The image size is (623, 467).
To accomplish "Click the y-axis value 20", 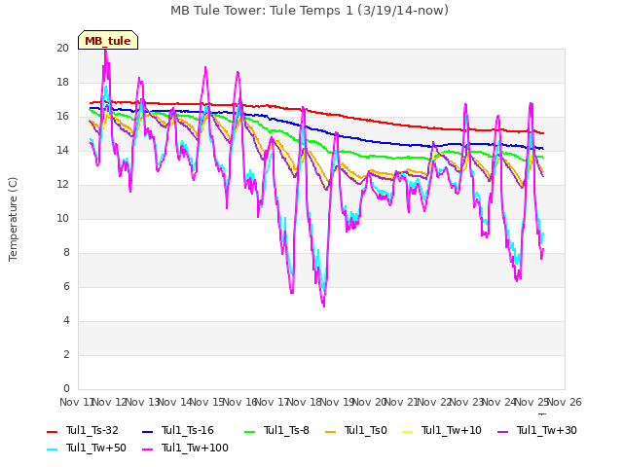I will (62, 48).
